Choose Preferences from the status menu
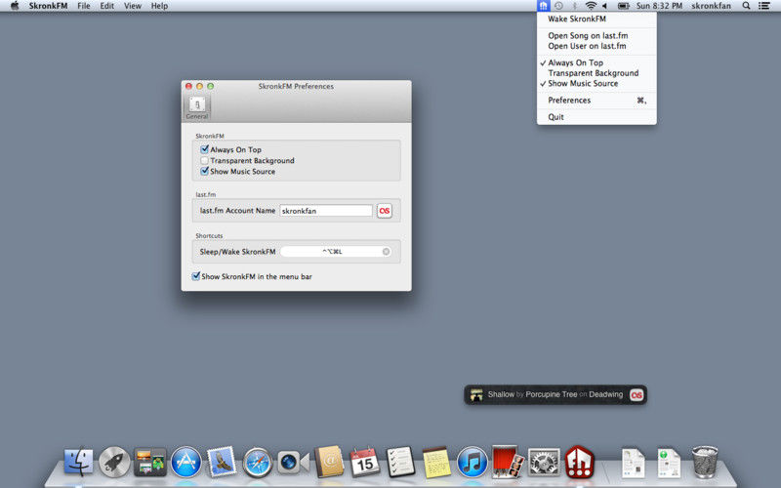 click(596, 101)
